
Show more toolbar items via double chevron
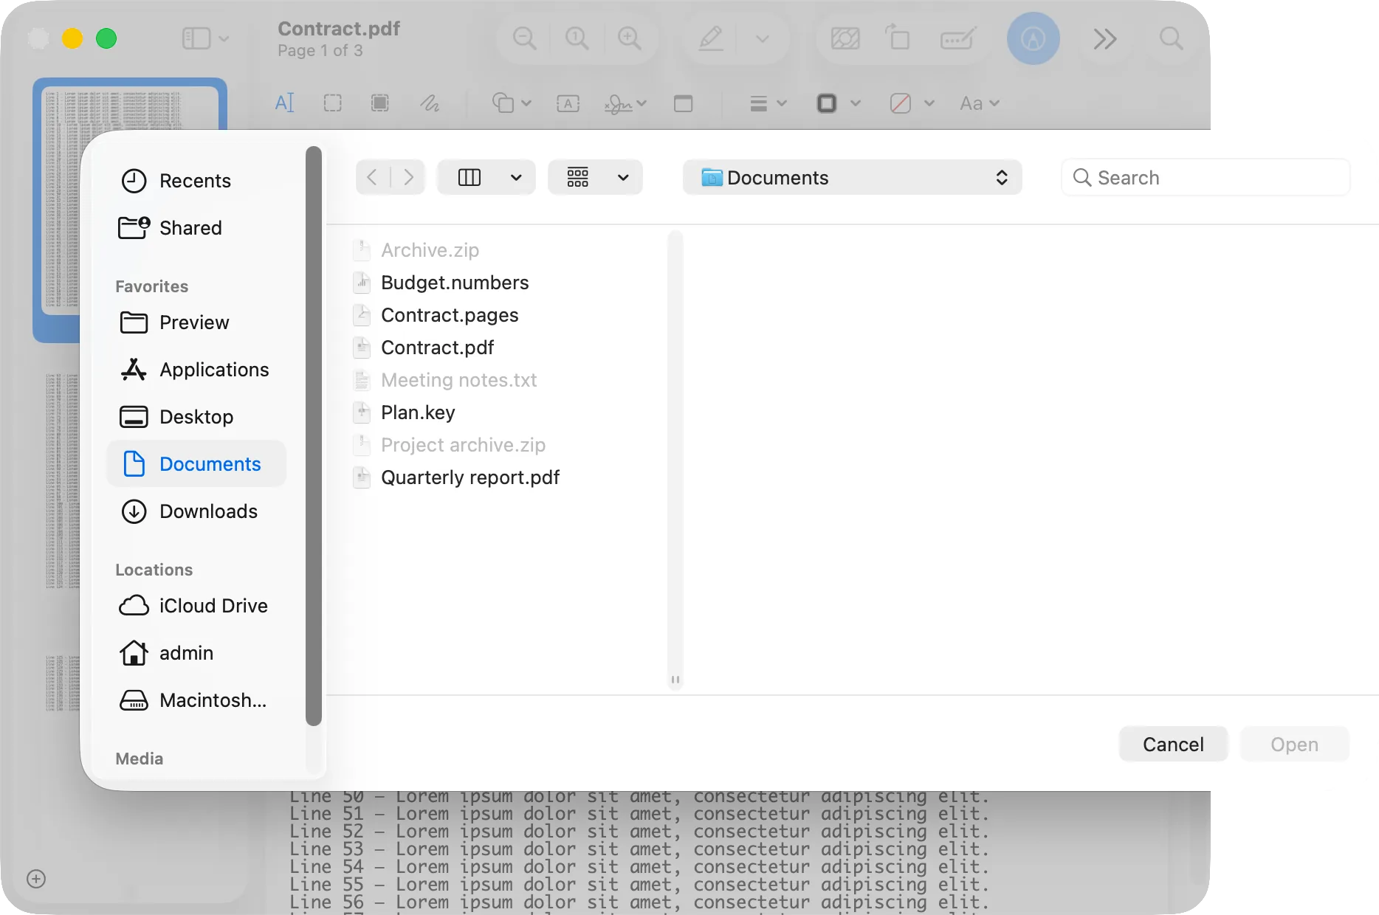click(x=1105, y=38)
